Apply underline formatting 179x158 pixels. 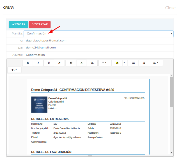coord(49,63)
